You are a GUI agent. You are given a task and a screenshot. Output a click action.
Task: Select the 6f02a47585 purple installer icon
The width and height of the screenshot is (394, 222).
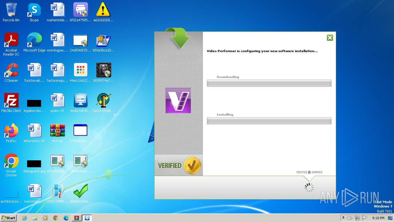pyautogui.click(x=80, y=12)
